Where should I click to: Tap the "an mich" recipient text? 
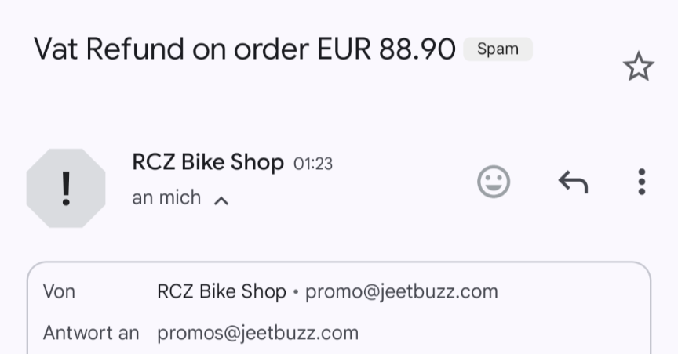pyautogui.click(x=166, y=198)
